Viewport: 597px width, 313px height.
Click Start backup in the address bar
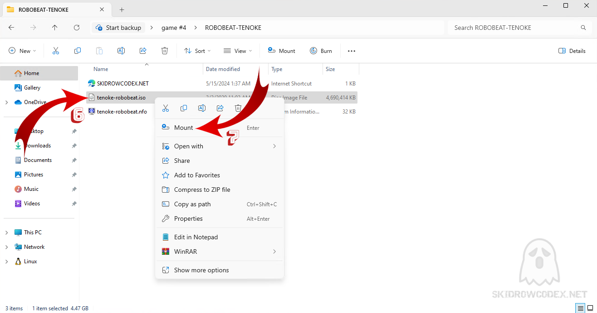[118, 28]
